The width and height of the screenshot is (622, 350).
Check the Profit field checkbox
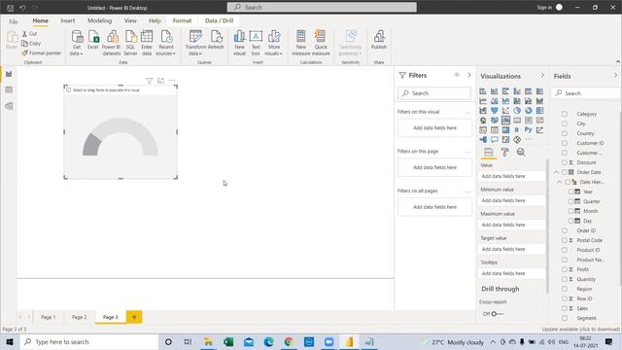565,269
